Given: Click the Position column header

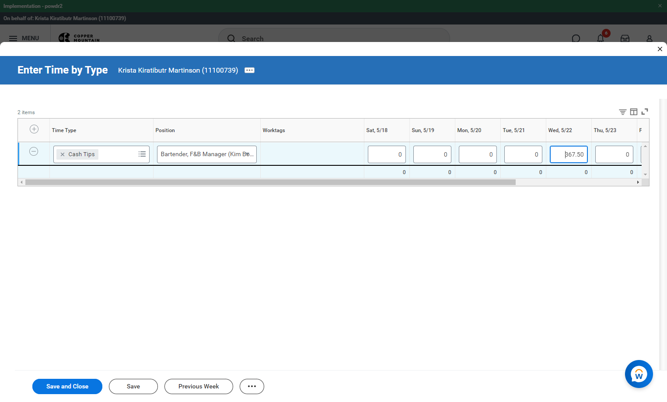Looking at the screenshot, I should click(207, 130).
